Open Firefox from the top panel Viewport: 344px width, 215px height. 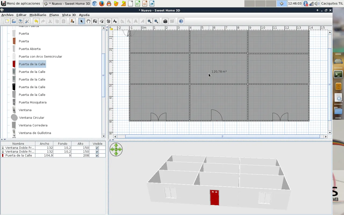[x=102, y=3]
